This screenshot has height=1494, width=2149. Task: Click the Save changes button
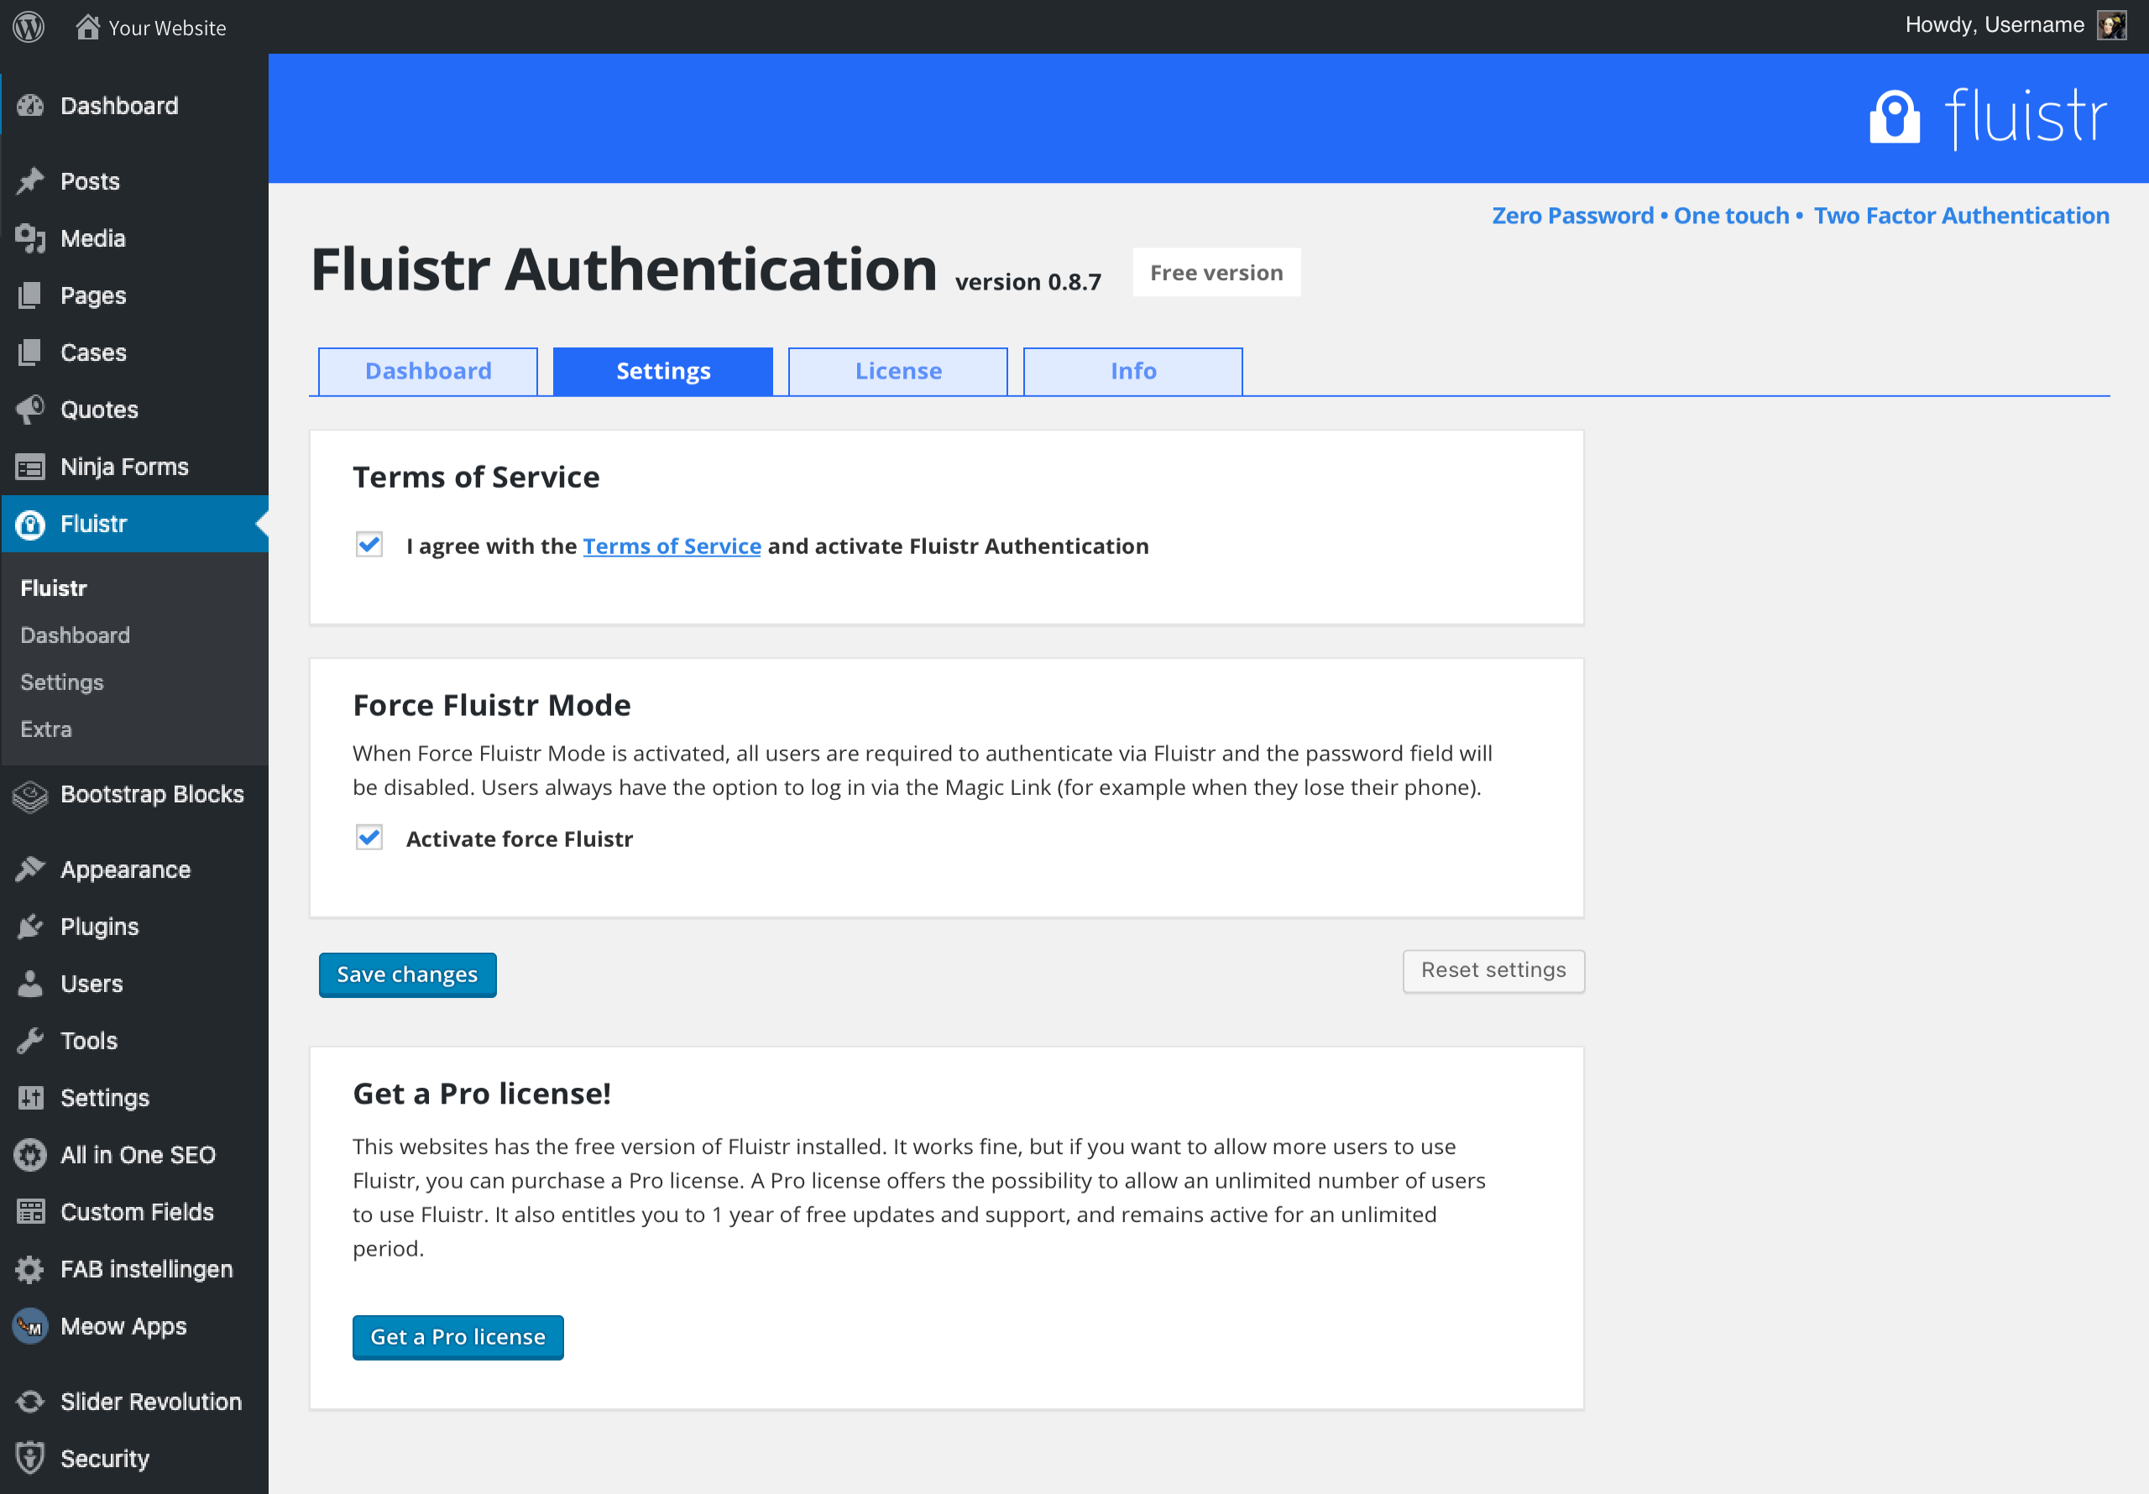click(x=408, y=975)
